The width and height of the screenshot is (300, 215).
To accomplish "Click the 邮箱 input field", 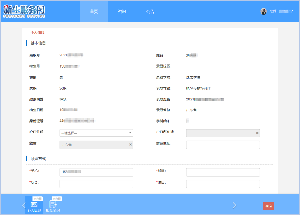I will point(223,172).
